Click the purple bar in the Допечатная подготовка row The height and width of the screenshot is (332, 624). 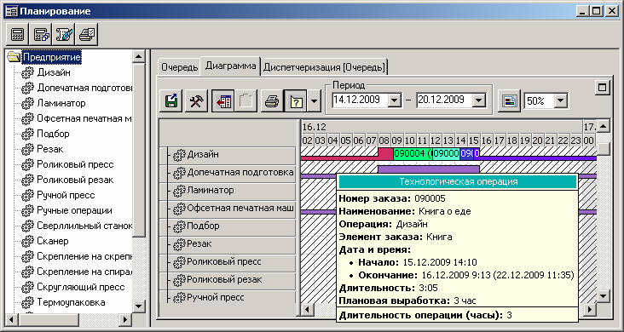pyautogui.click(x=429, y=169)
